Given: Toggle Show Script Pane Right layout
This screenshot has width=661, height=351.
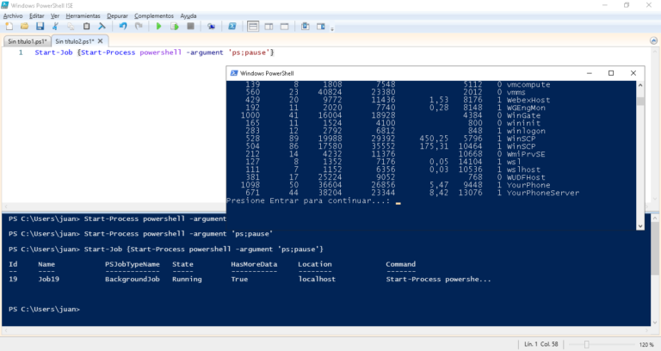Looking at the screenshot, I should [x=269, y=27].
